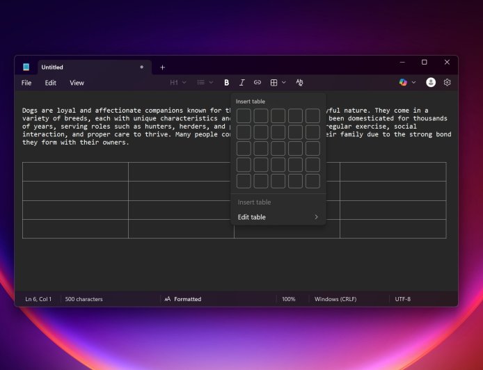Viewport: 483px width, 370px height.
Task: Minimize the Notepad window
Action: click(402, 62)
